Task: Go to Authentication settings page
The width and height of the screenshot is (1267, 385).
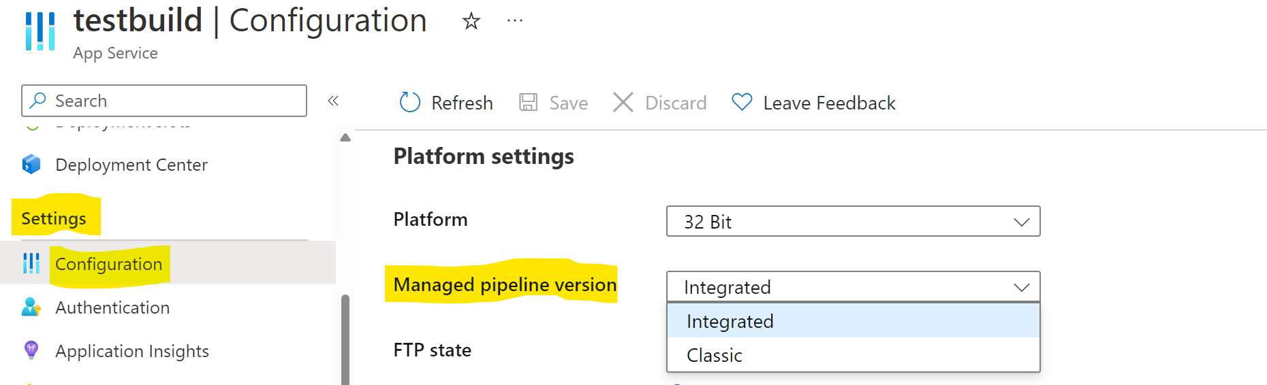Action: coord(112,307)
